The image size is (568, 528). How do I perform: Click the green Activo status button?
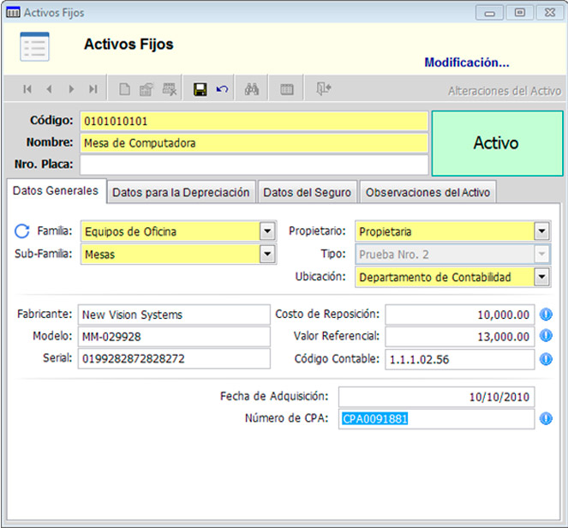[x=495, y=143]
